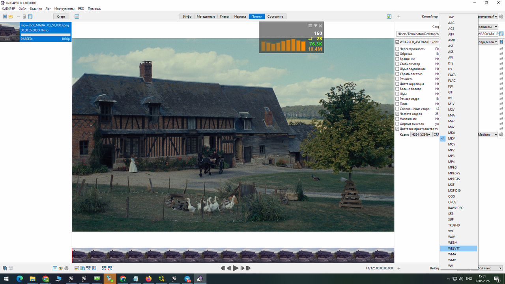Toggle the WRAPPED_AVFRAME stream checkbox
The width and height of the screenshot is (505, 284).
point(397,42)
